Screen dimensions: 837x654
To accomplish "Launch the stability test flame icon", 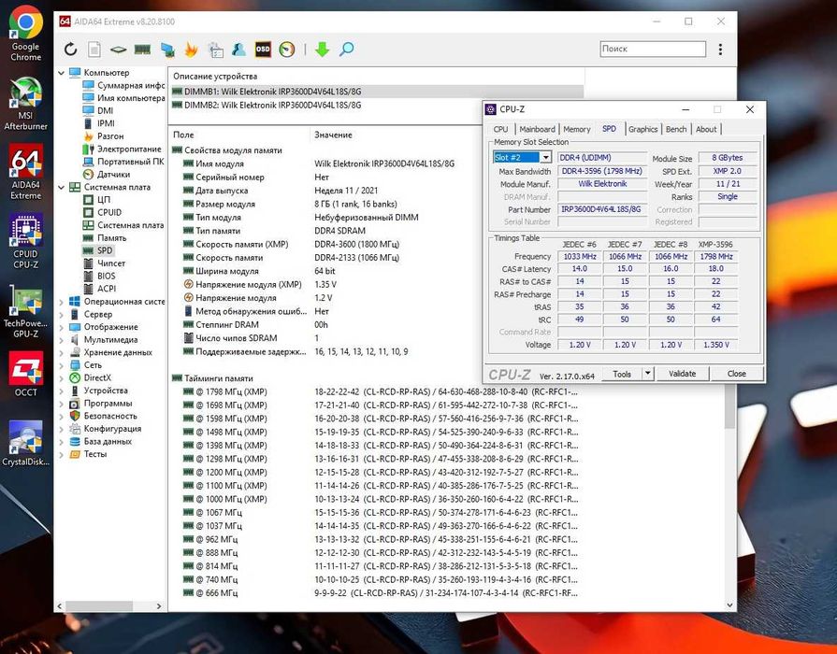I will pos(191,50).
